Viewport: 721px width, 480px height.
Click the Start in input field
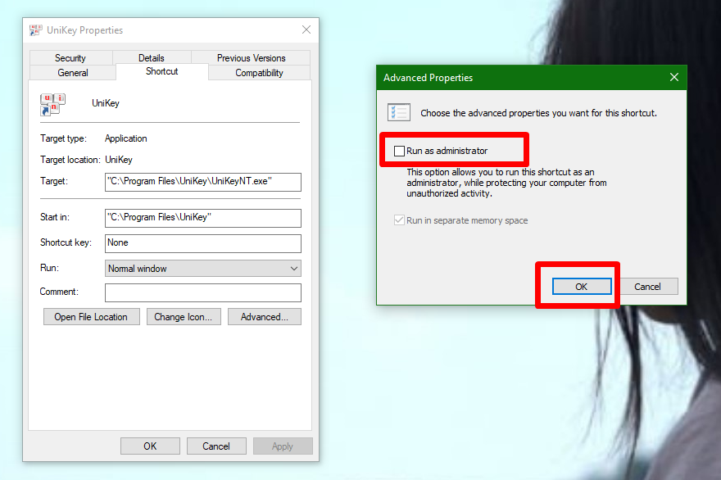(x=203, y=218)
